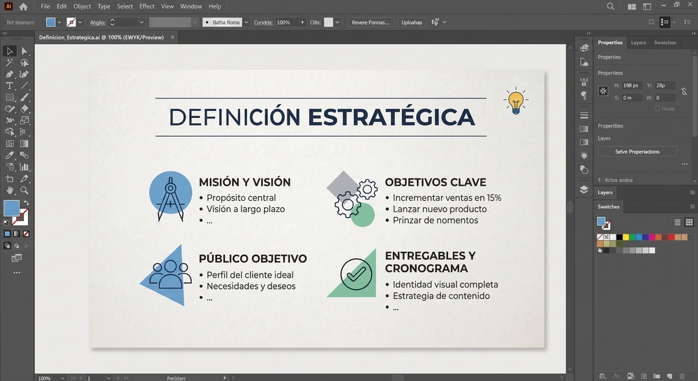The height and width of the screenshot is (381, 698).
Task: Click the Y field showing 28p
Action: (664, 85)
